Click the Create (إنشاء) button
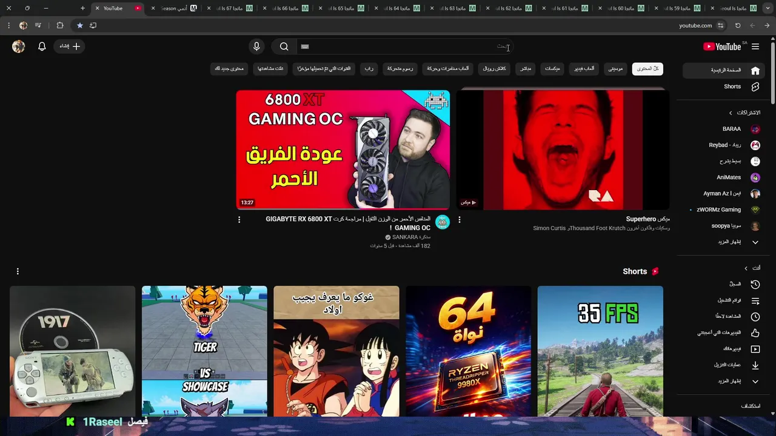 pyautogui.click(x=70, y=47)
